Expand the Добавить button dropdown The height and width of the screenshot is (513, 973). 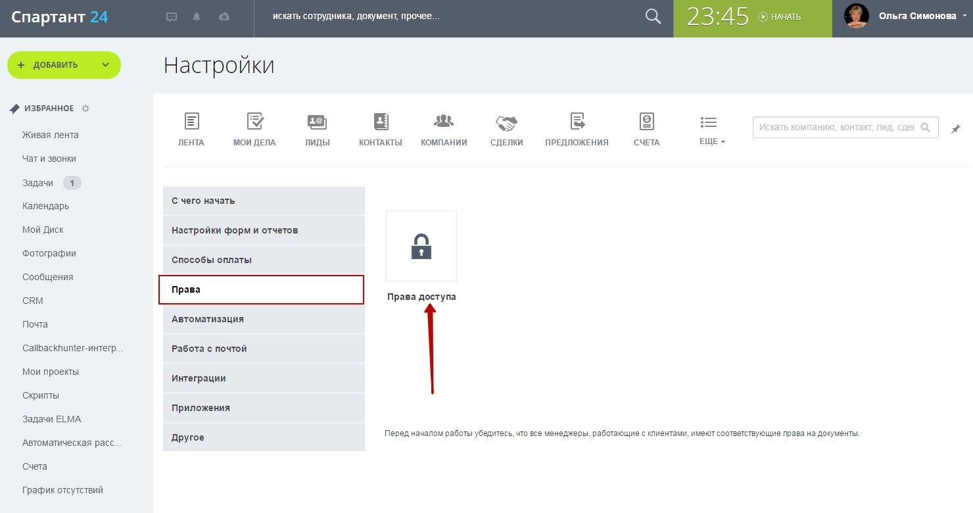tap(105, 65)
